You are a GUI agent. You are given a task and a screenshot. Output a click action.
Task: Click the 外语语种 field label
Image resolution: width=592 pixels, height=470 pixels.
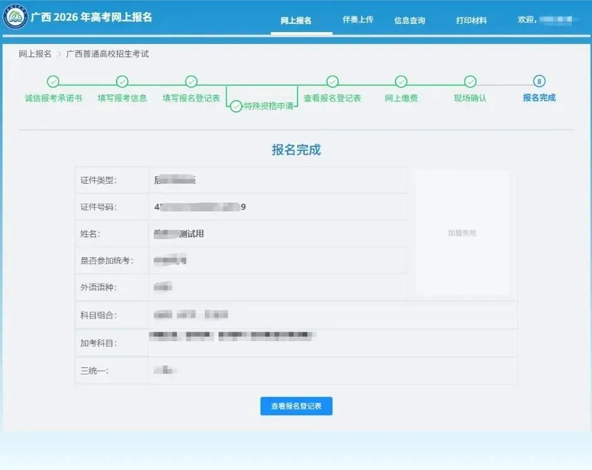(x=98, y=288)
